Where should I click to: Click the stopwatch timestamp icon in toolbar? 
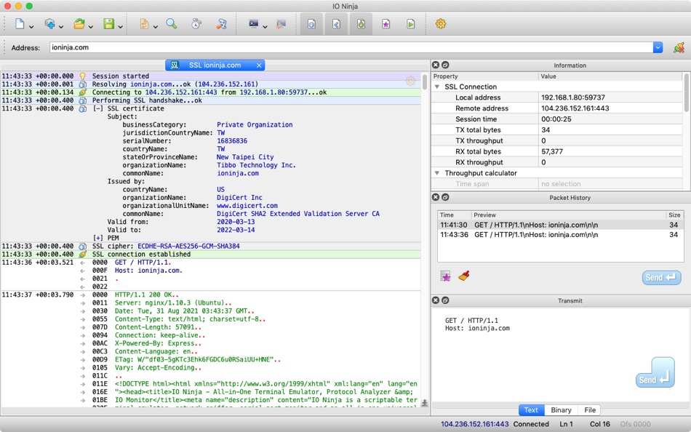(196, 24)
